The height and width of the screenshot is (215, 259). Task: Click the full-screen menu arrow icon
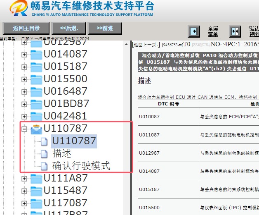pyautogui.click(x=194, y=31)
